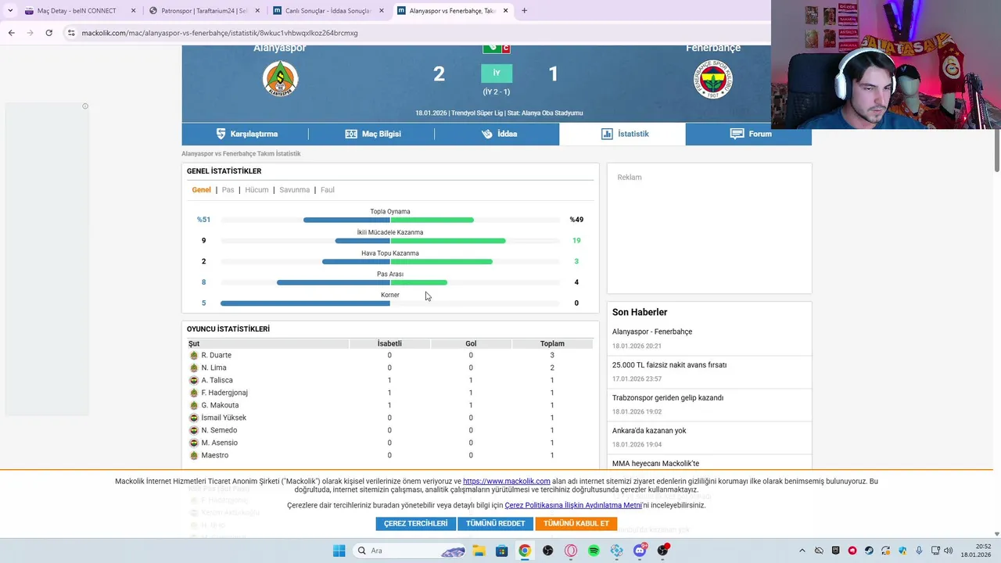Open player A. Talisca
Screen dimensions: 1001x563
217,380
